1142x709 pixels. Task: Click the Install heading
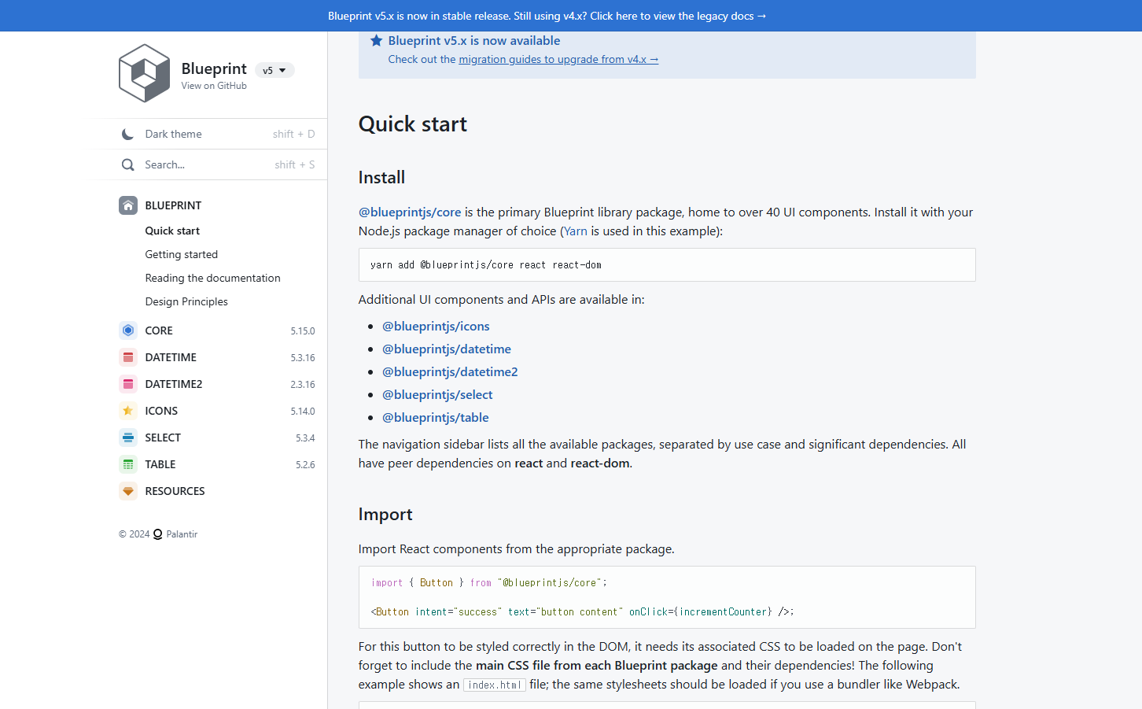[x=381, y=177]
